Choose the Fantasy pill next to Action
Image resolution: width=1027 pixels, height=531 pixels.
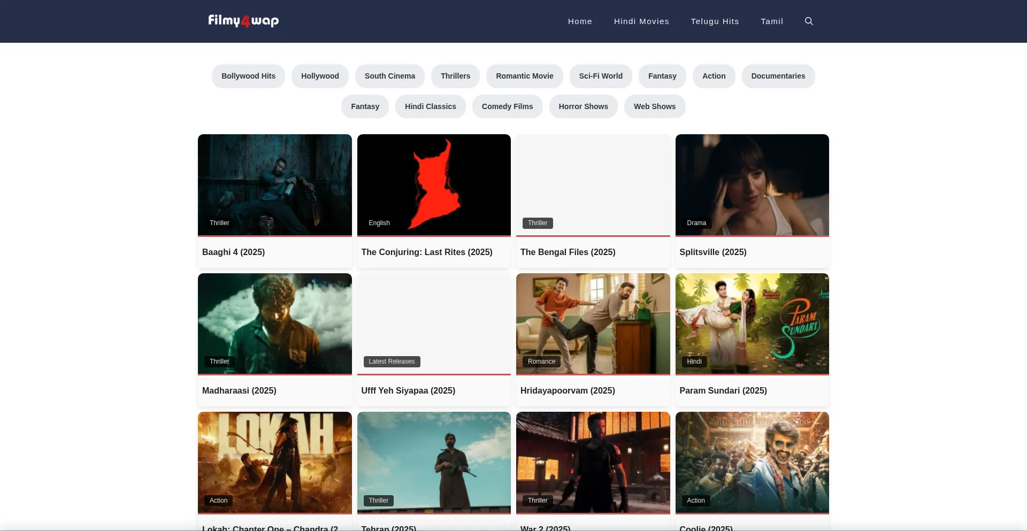pos(662,76)
